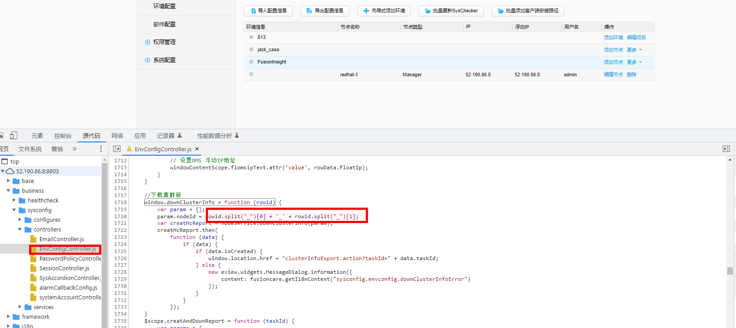Screen dimensions: 736x328
Task: Switch to the 应用 DevTools tab
Action: pyautogui.click(x=140, y=136)
